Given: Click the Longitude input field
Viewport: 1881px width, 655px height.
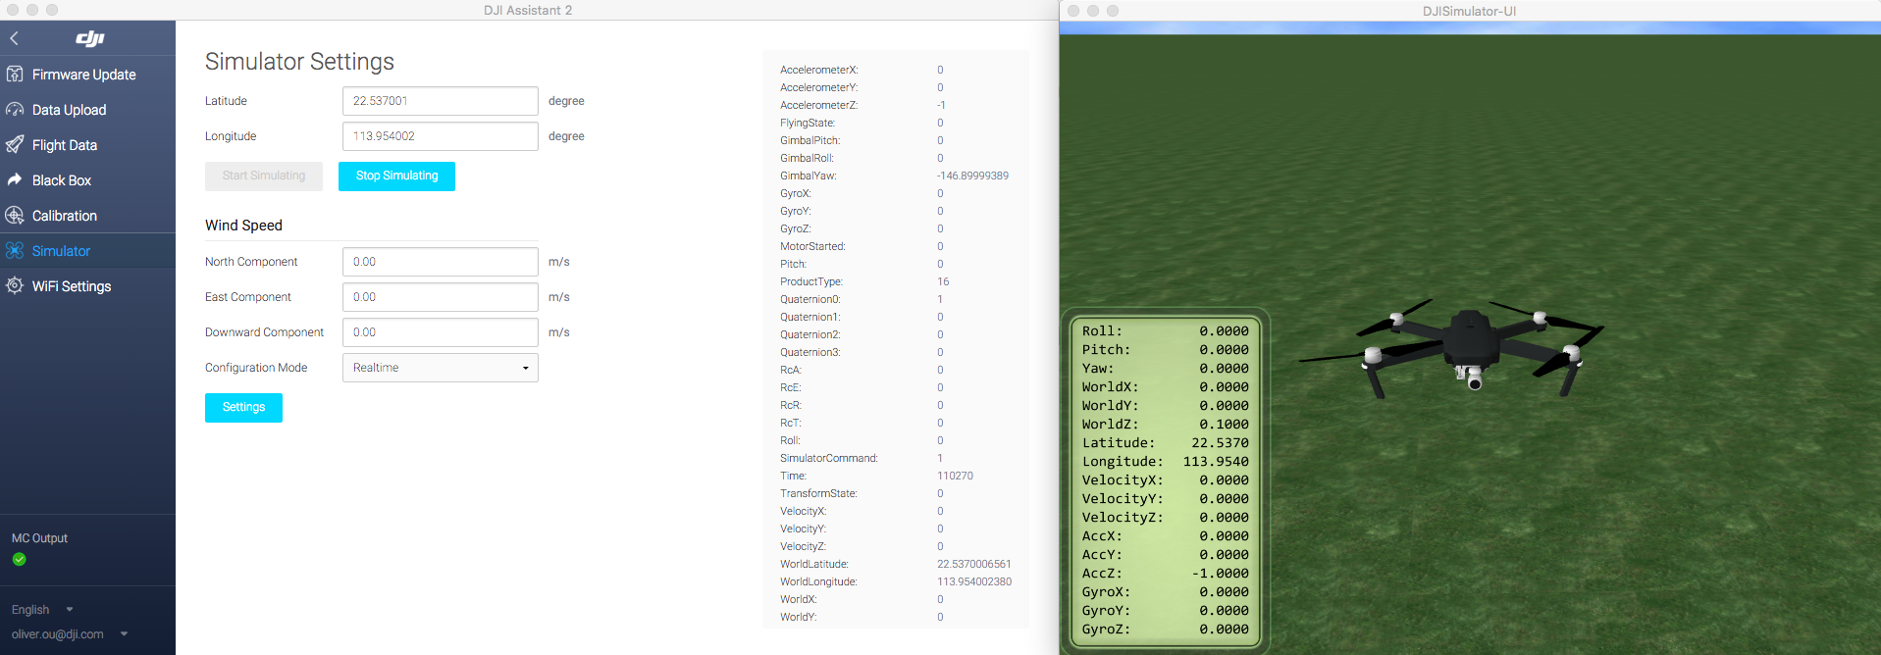Looking at the screenshot, I should [441, 136].
